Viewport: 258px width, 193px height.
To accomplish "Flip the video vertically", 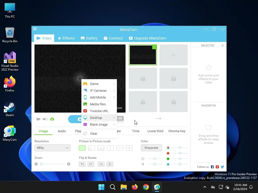I will pyautogui.click(x=110, y=164).
